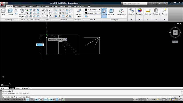Select the Box modeling tool
The width and height of the screenshot is (183, 103).
click(3, 12)
